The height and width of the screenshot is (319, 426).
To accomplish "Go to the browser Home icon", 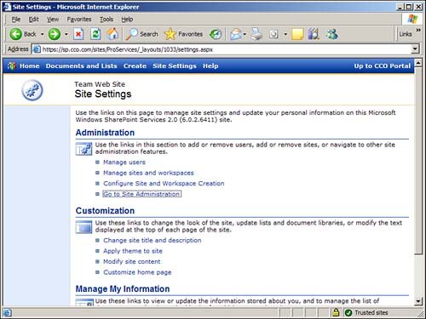I will click(112, 34).
